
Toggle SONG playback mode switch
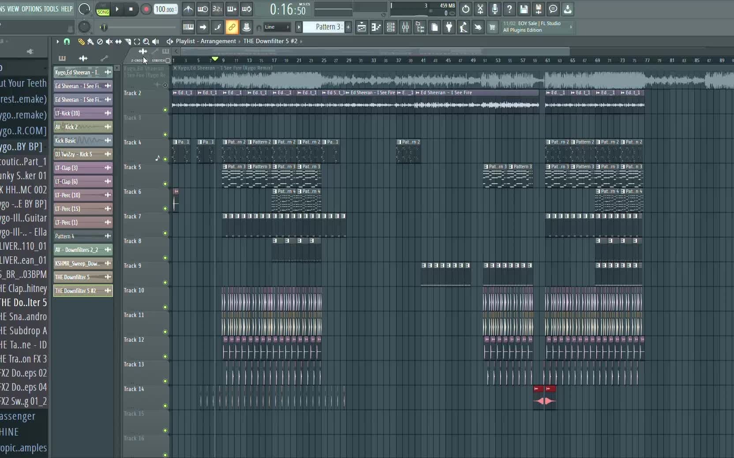(x=103, y=11)
